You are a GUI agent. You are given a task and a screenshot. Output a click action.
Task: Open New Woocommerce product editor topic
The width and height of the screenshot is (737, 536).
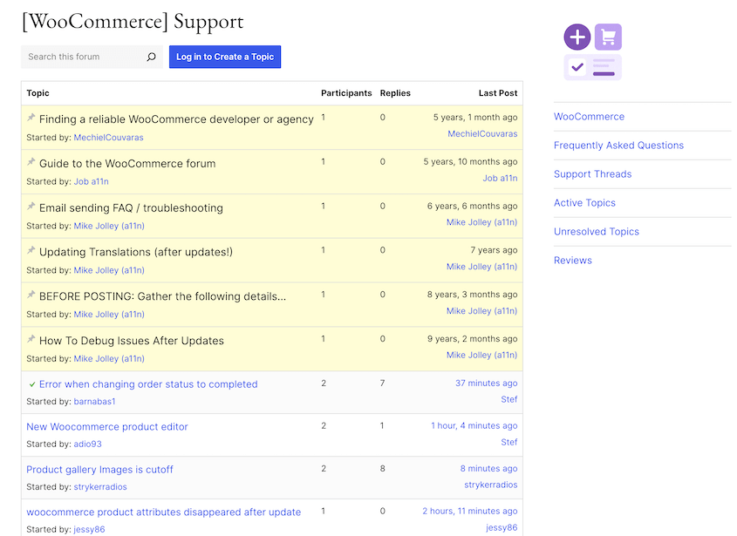(107, 426)
